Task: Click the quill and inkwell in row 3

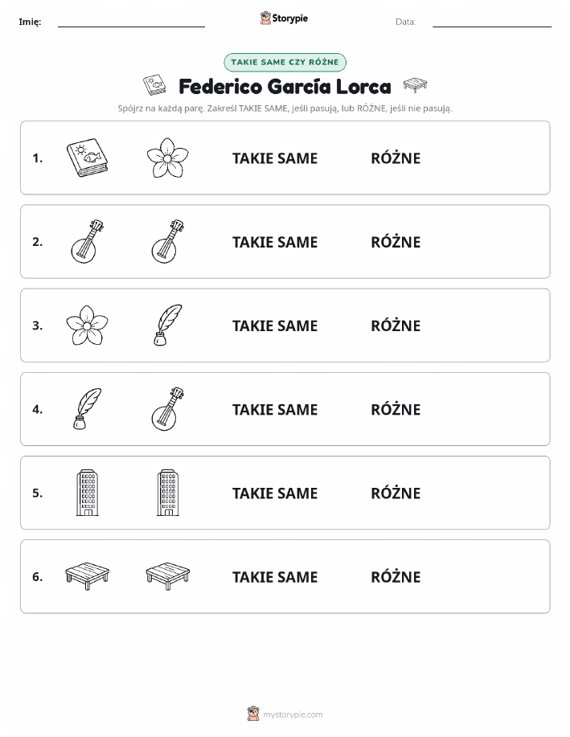Action: (x=167, y=326)
